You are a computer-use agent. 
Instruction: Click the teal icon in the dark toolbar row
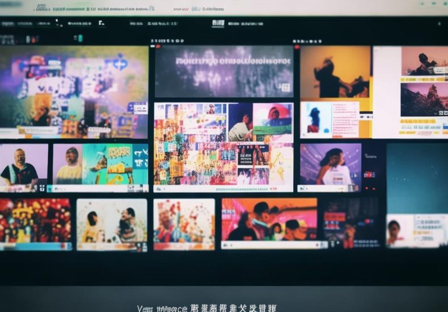(81, 38)
